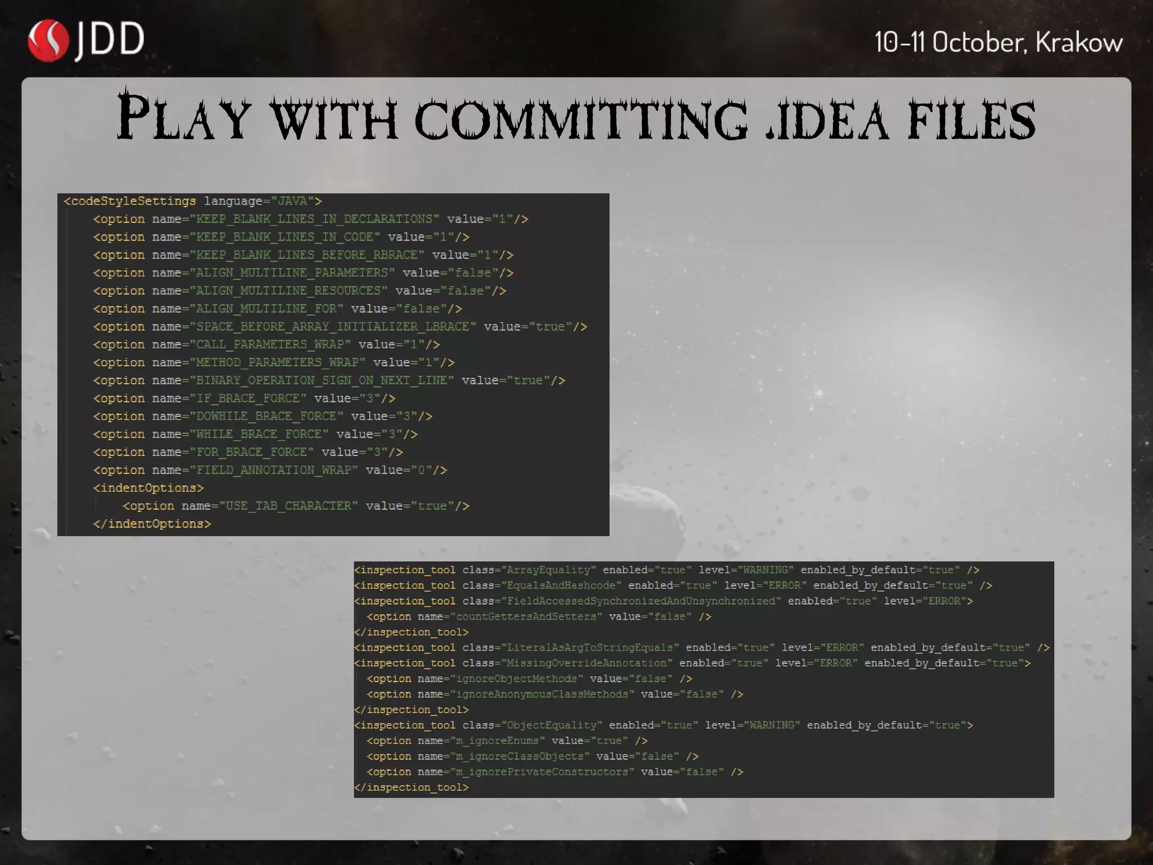The image size is (1153, 865).
Task: Click the FieldAccessedSynchronizedAndUnsynchronized inspection line
Action: coord(664,601)
